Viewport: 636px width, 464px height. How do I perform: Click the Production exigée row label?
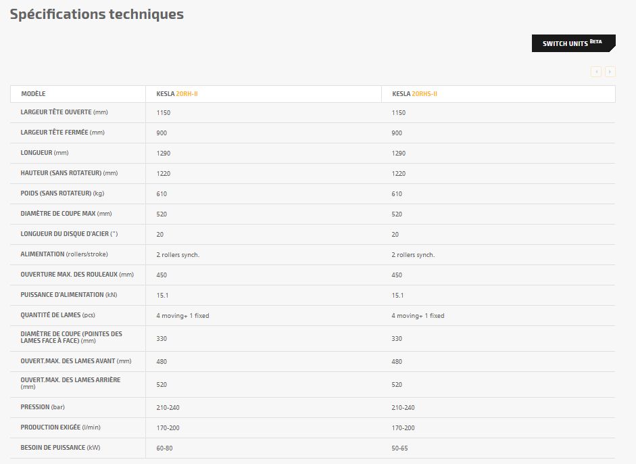[61, 427]
